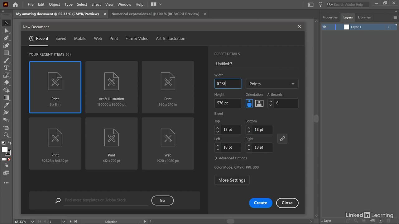Select the Blend tool
Image resolution: width=399 pixels, height=224 pixels.
coord(6,120)
